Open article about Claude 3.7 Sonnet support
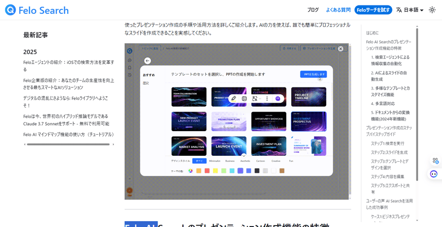 66,120
